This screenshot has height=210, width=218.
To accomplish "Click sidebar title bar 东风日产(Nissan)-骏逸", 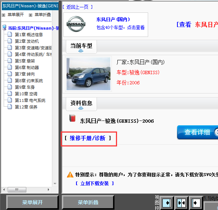I will [x=30, y=6].
